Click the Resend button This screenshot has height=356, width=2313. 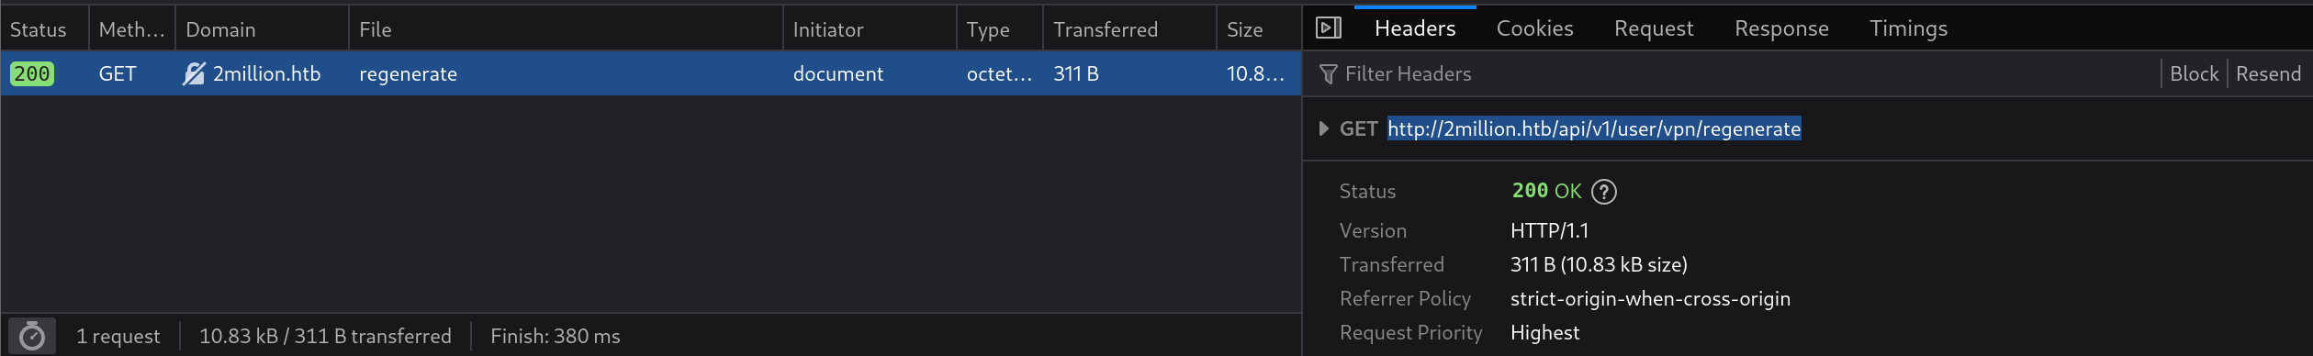2268,73
